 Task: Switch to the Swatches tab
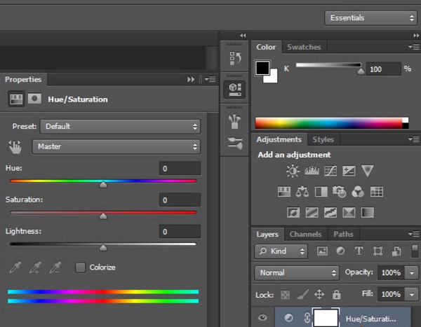304,47
